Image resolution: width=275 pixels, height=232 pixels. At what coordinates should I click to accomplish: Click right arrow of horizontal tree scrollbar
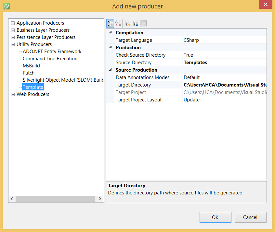[x=100, y=199]
